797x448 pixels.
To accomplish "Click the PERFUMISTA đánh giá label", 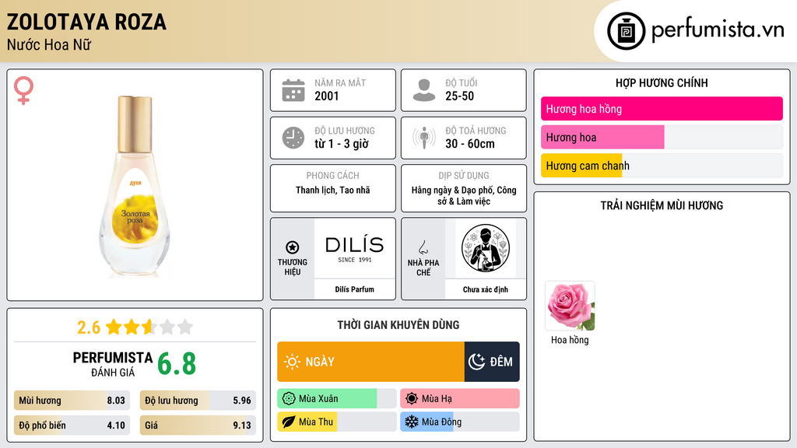I will coord(113,364).
